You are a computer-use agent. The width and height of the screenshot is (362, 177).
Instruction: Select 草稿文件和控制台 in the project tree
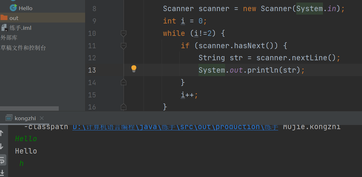[23, 48]
